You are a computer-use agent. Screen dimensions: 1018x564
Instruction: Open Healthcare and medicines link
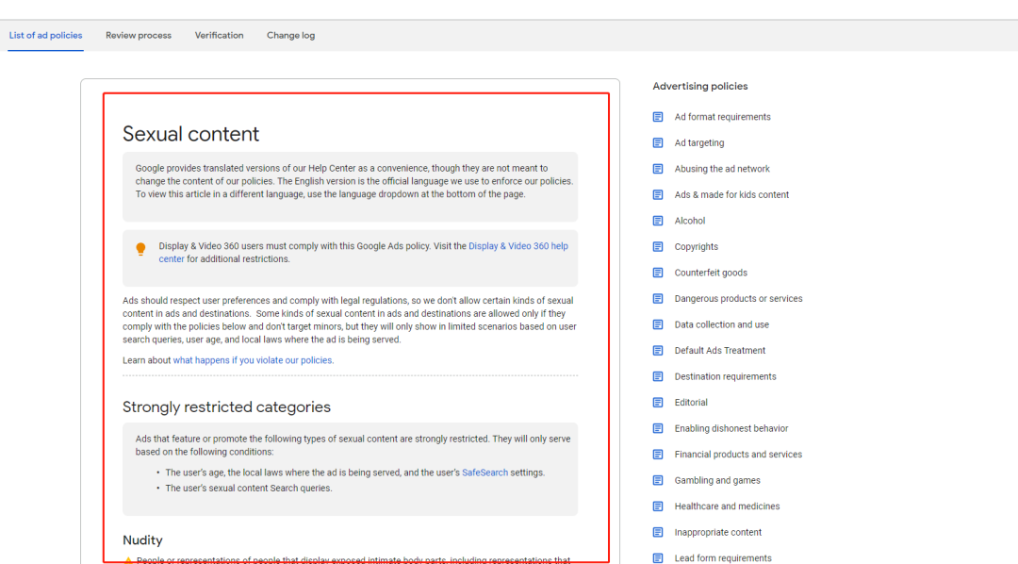[x=727, y=506]
